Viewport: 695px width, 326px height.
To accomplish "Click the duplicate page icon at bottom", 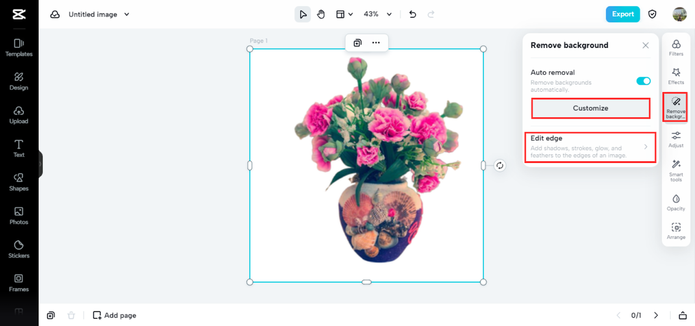I will coord(50,315).
